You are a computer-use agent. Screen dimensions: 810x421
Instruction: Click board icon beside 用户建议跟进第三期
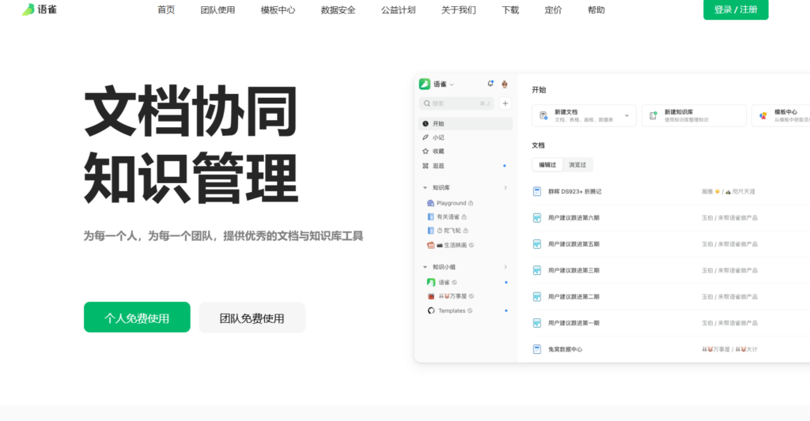537,270
